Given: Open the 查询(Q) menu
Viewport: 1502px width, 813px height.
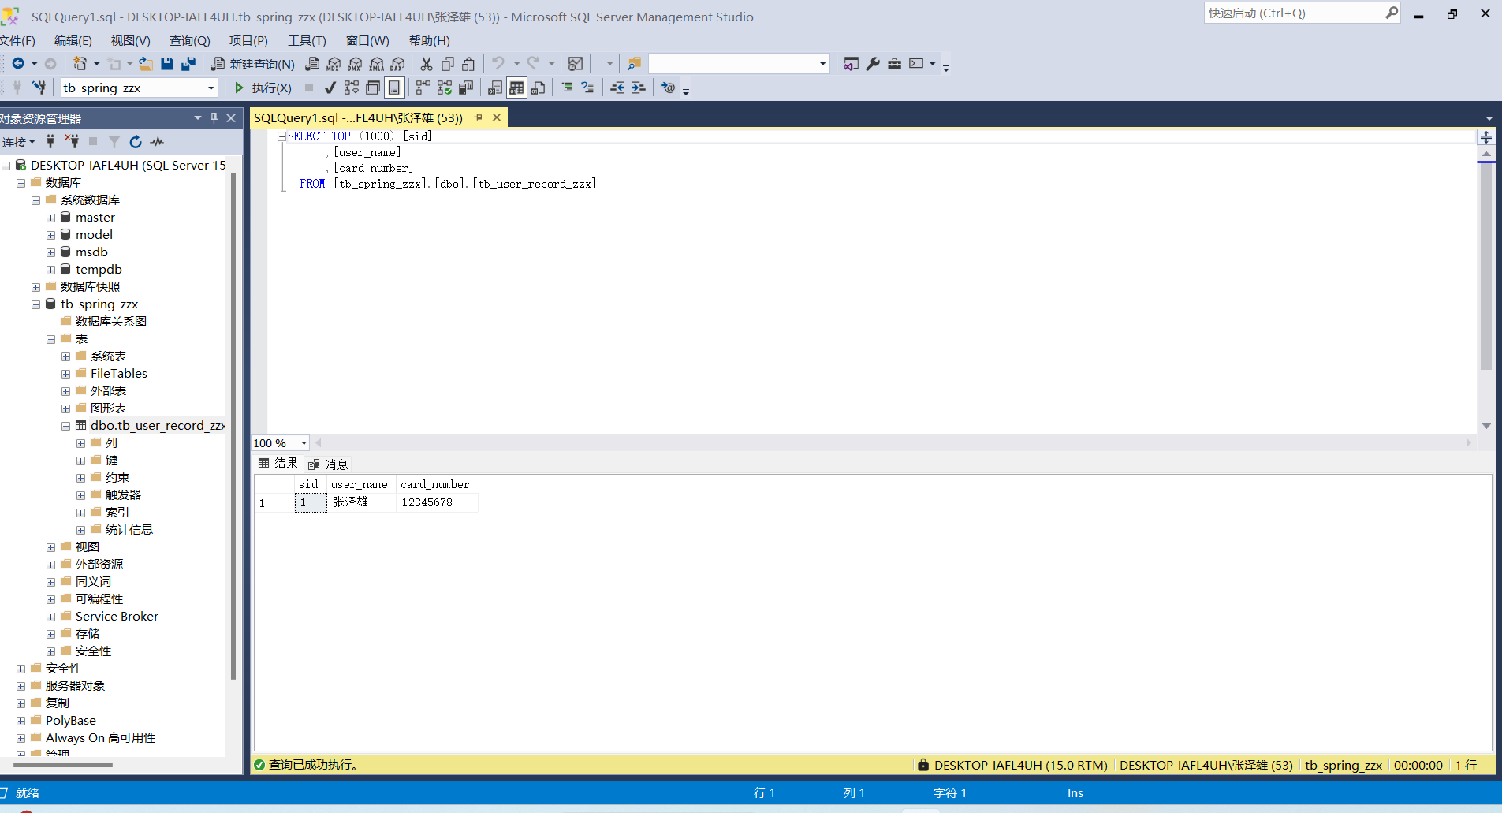Looking at the screenshot, I should tap(189, 41).
